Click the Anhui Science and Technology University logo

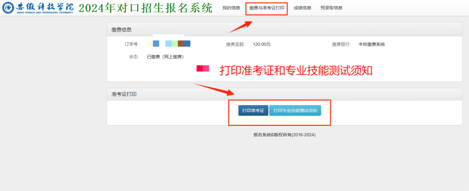coord(7,8)
